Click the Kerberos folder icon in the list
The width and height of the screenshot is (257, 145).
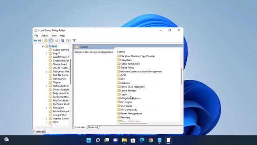[118, 83]
